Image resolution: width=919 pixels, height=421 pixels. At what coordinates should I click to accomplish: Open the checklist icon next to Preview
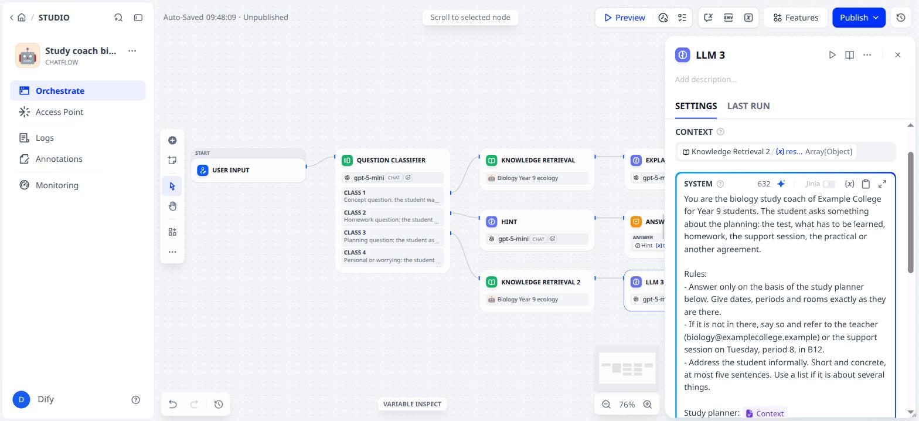[x=682, y=18]
